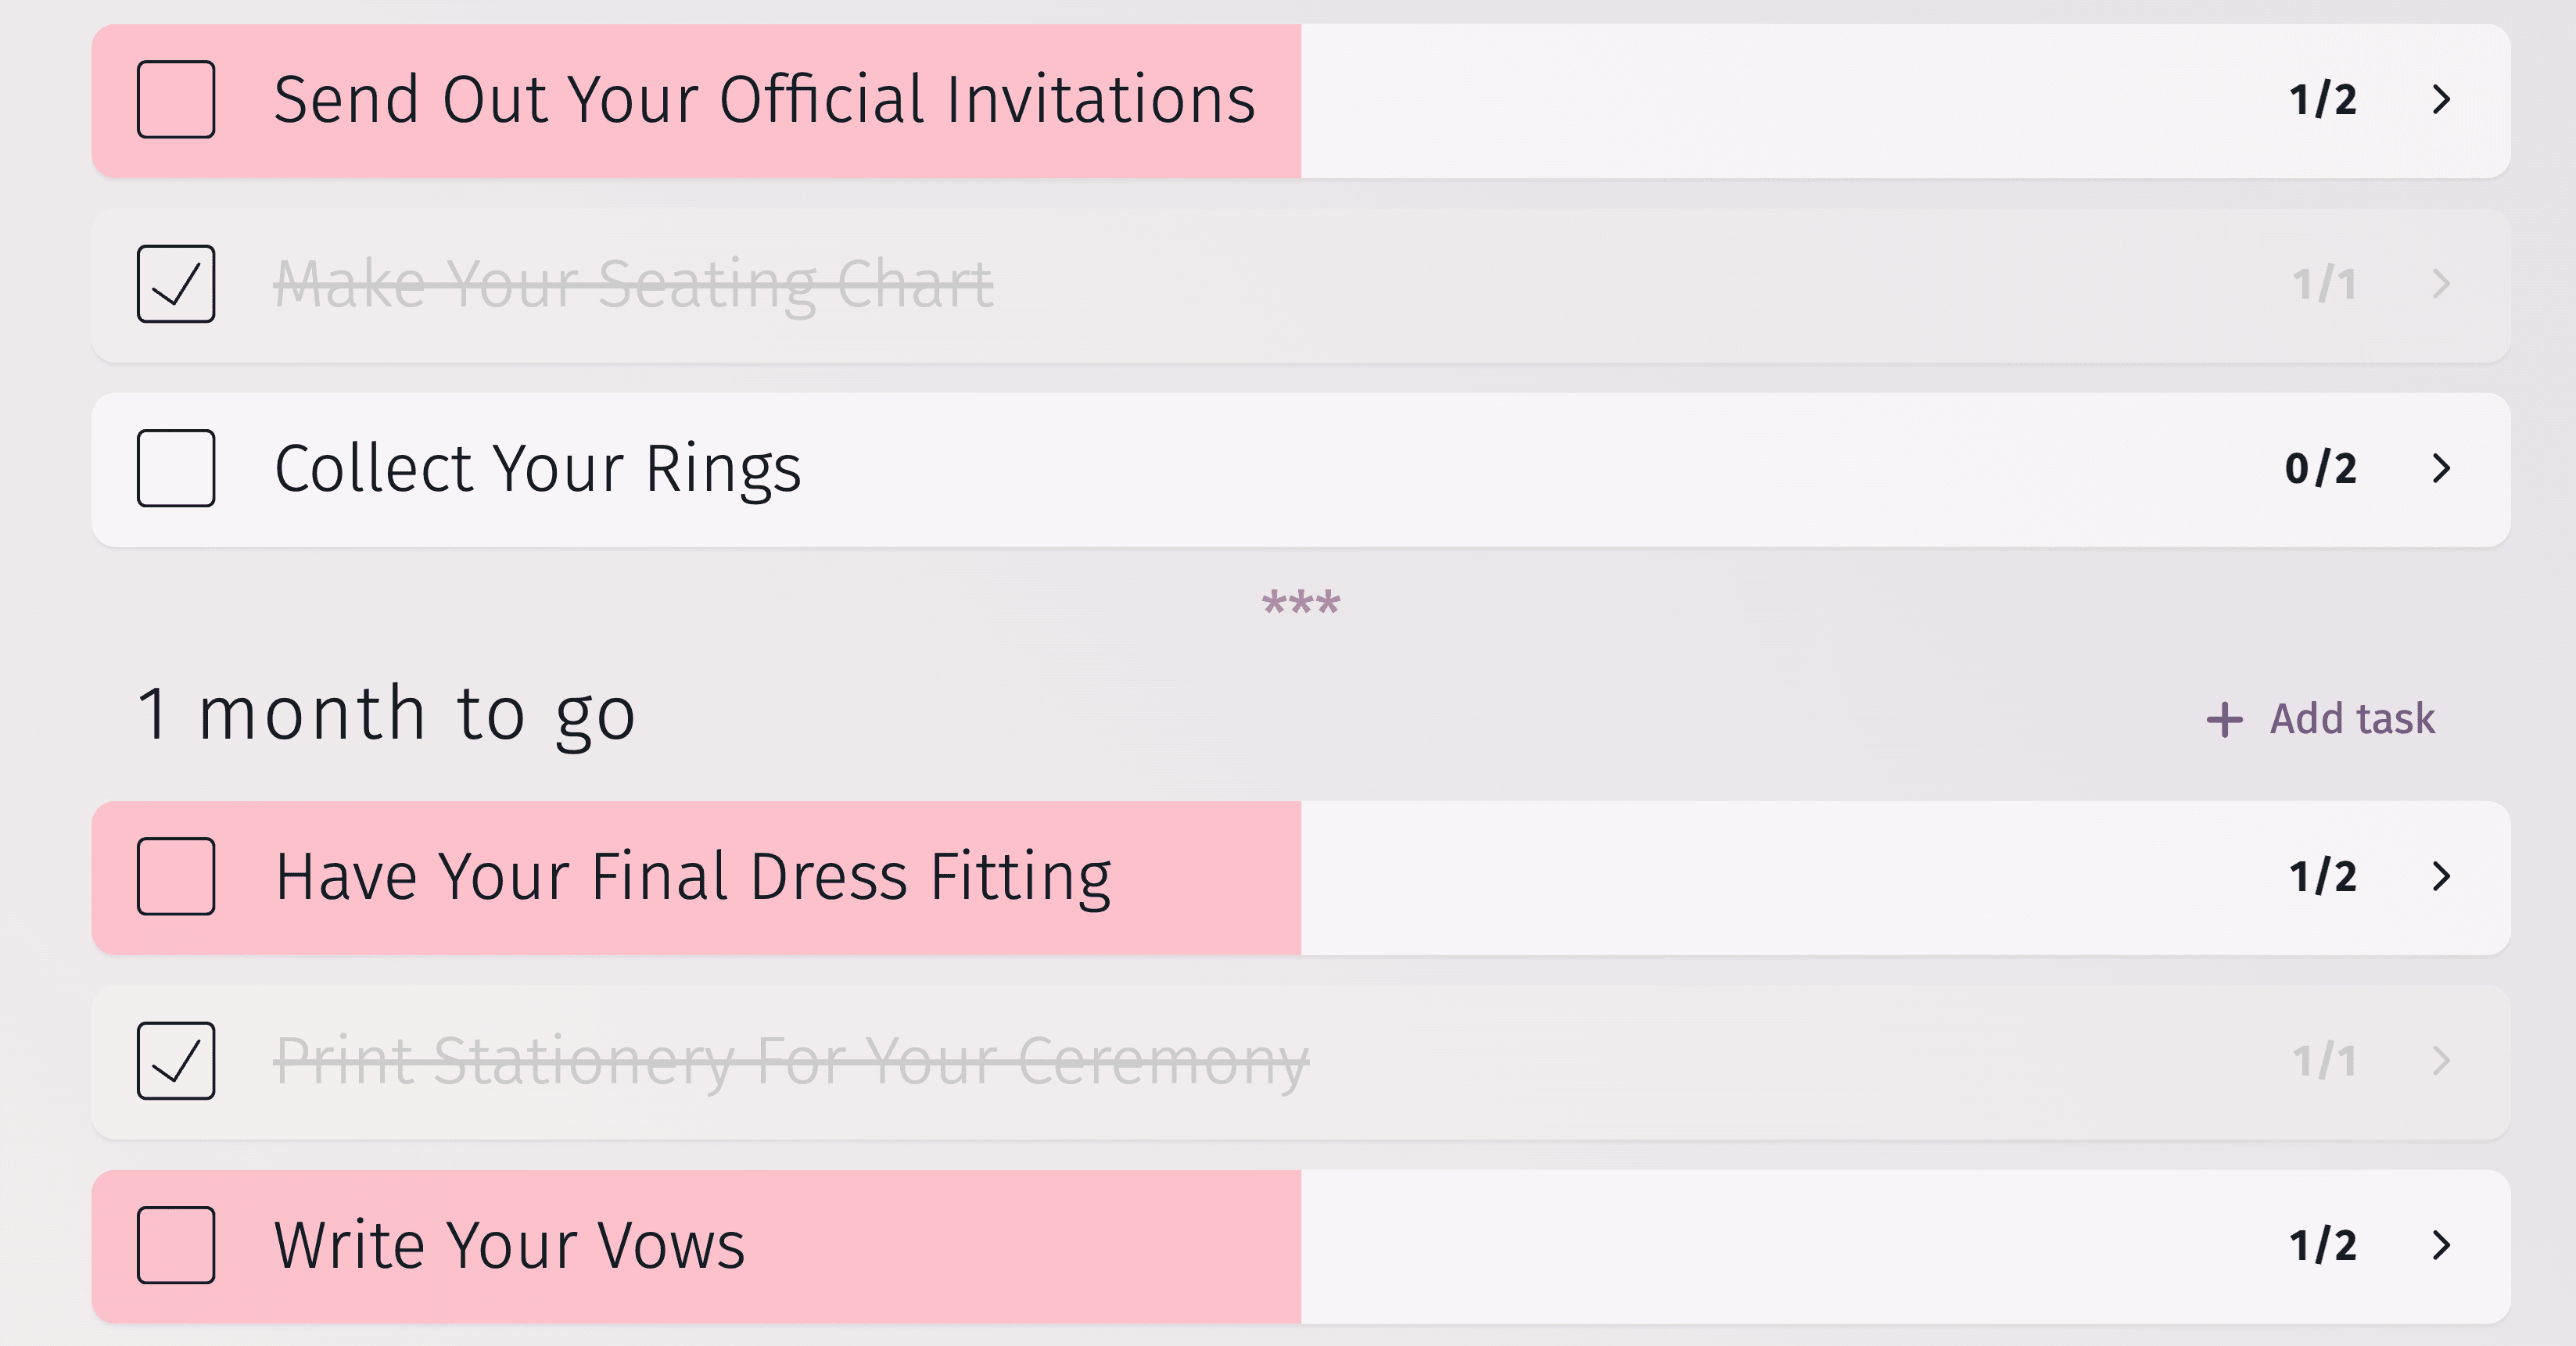Check off the Write Your Vows task
The image size is (2576, 1346).
click(x=176, y=1245)
